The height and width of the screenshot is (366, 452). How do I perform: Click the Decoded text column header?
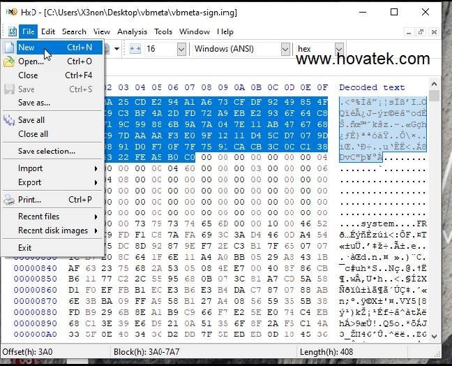372,87
